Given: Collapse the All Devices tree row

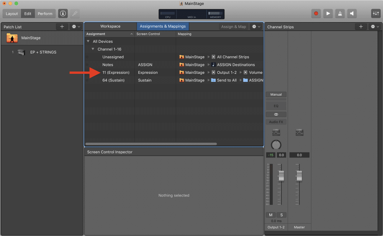Looking at the screenshot, I should 88,41.
